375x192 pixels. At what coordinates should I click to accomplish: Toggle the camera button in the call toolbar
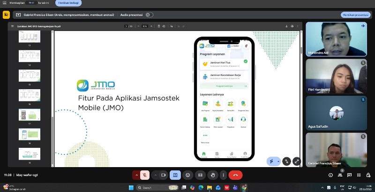[164, 175]
